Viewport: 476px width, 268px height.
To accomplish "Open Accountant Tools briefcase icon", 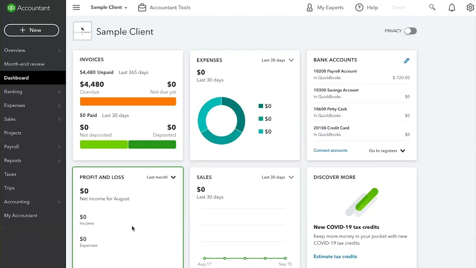I will pyautogui.click(x=142, y=7).
